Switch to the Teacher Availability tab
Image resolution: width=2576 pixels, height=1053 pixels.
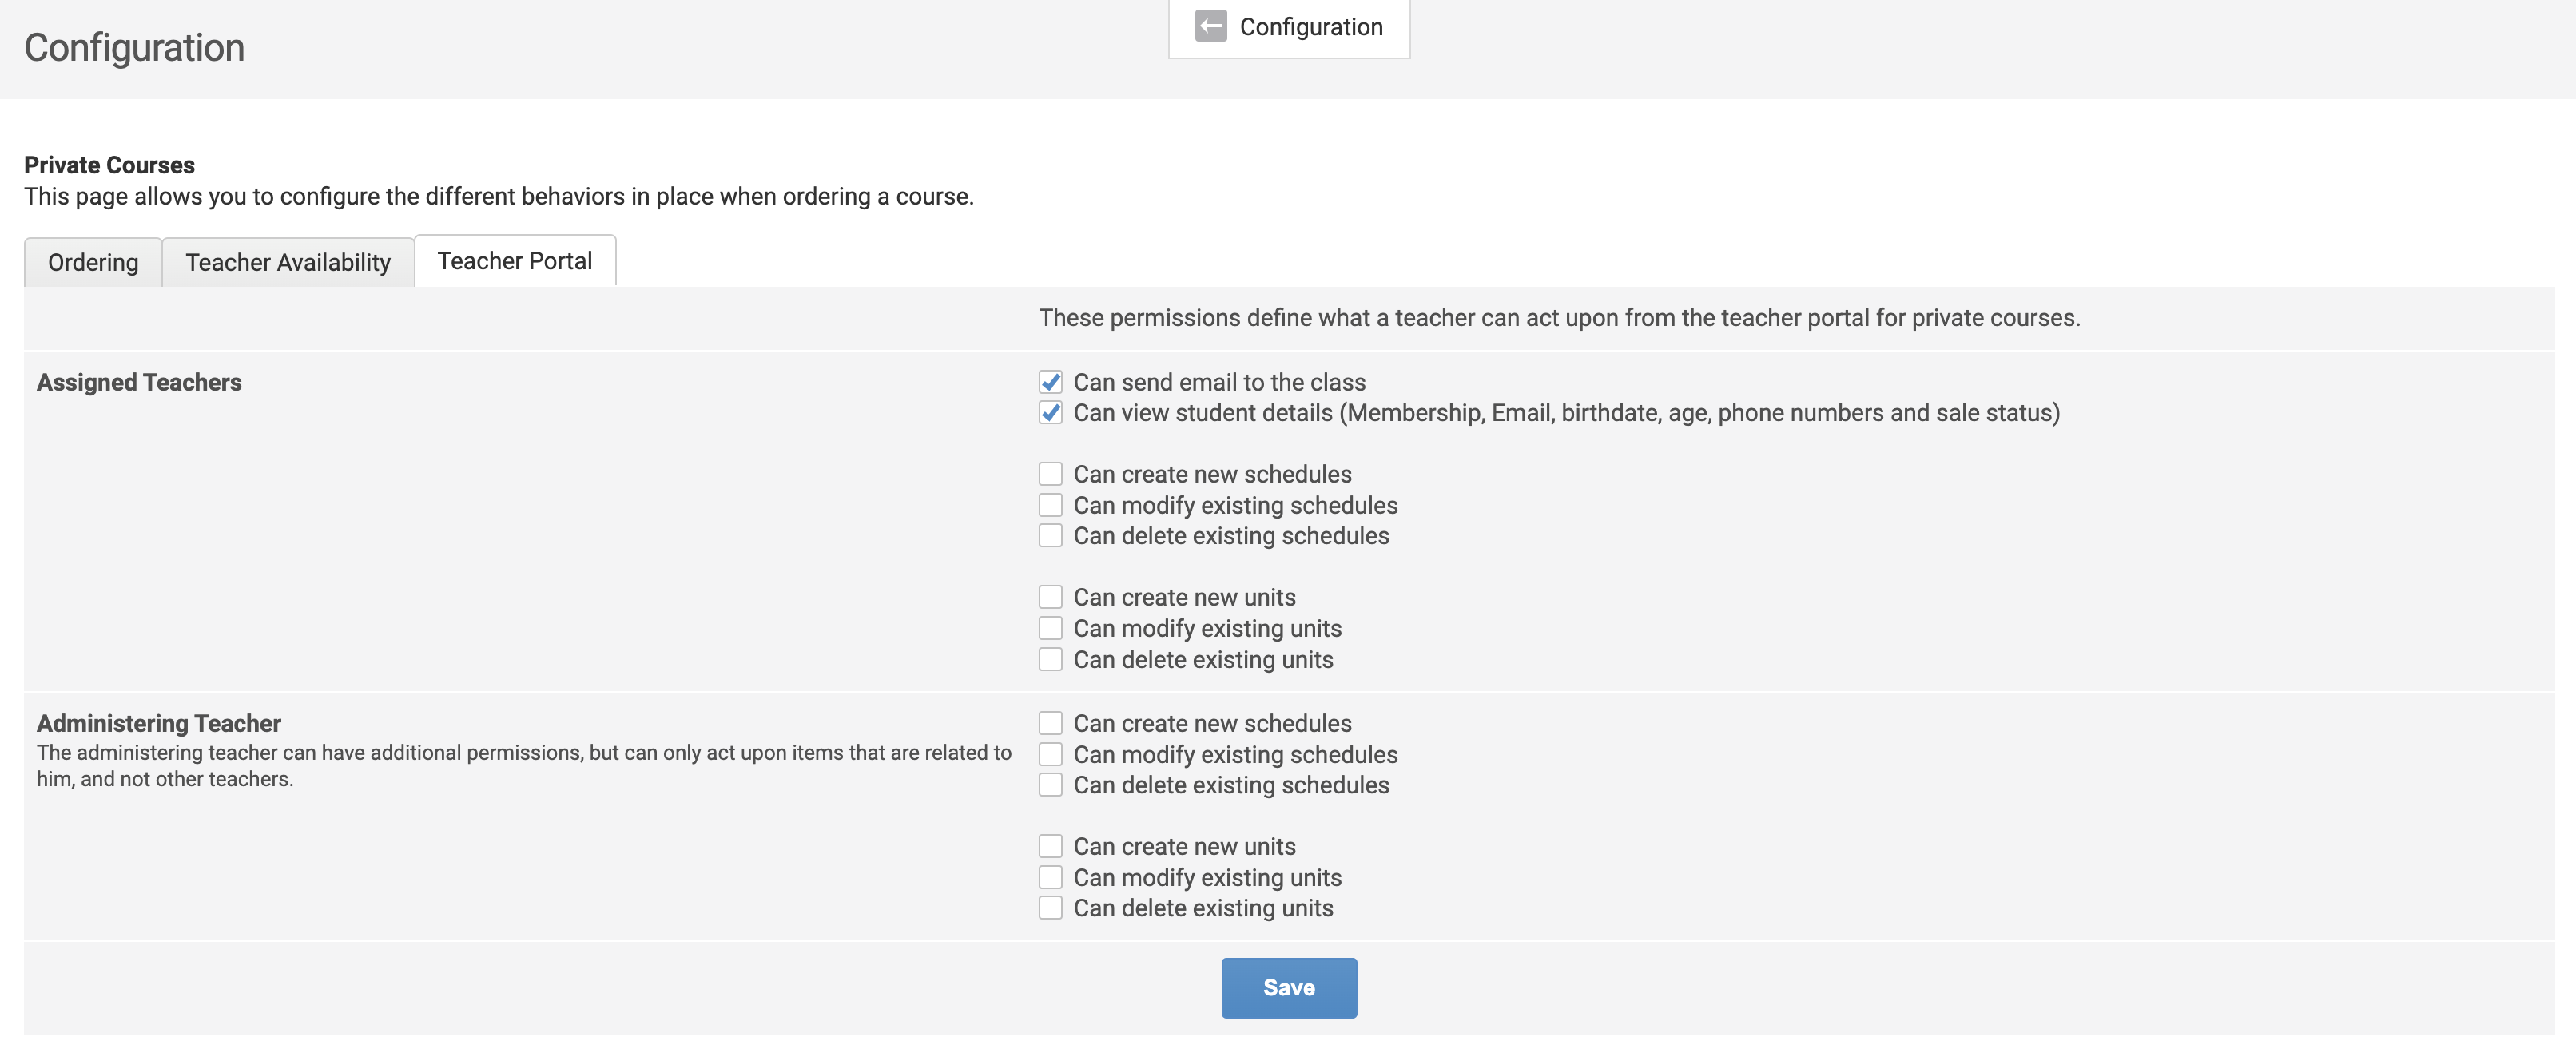pyautogui.click(x=288, y=262)
